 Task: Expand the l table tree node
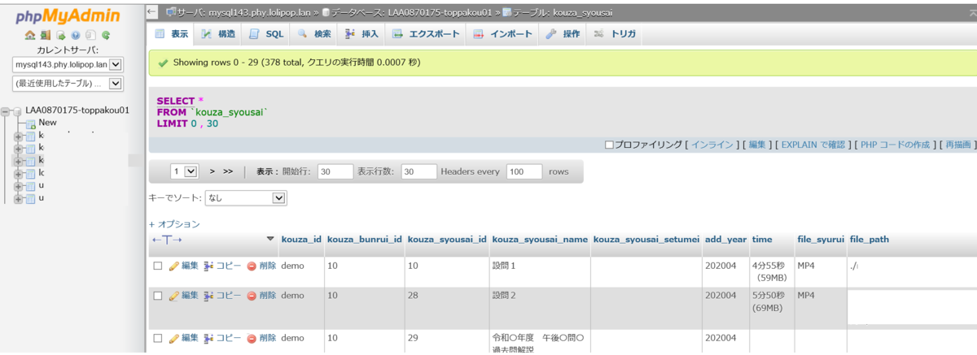pyautogui.click(x=18, y=173)
